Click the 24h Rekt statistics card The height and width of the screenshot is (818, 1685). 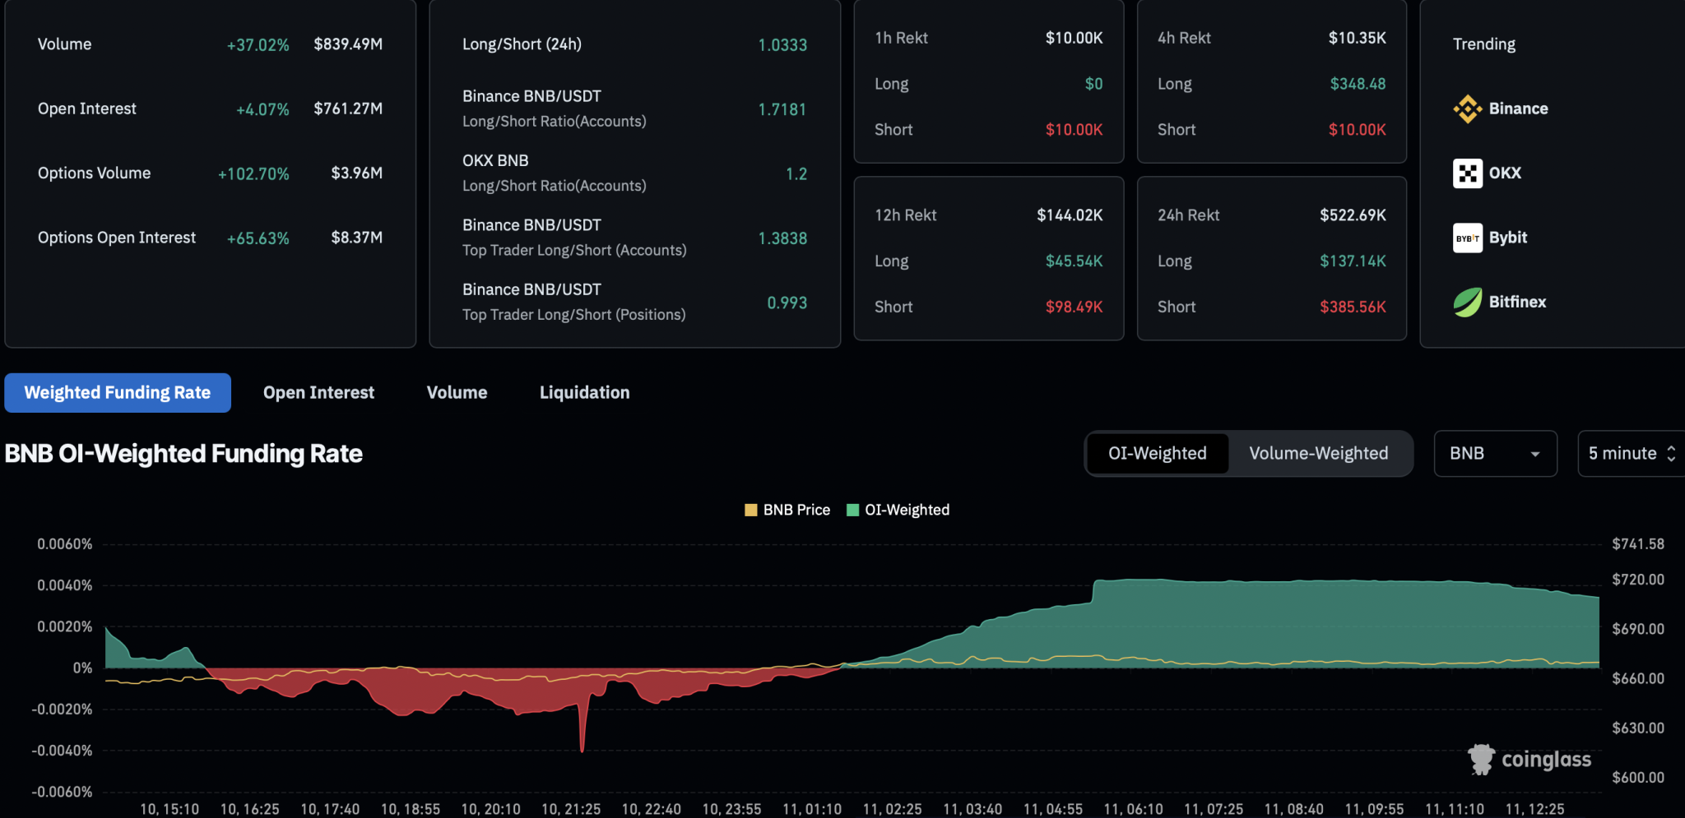[x=1272, y=257]
